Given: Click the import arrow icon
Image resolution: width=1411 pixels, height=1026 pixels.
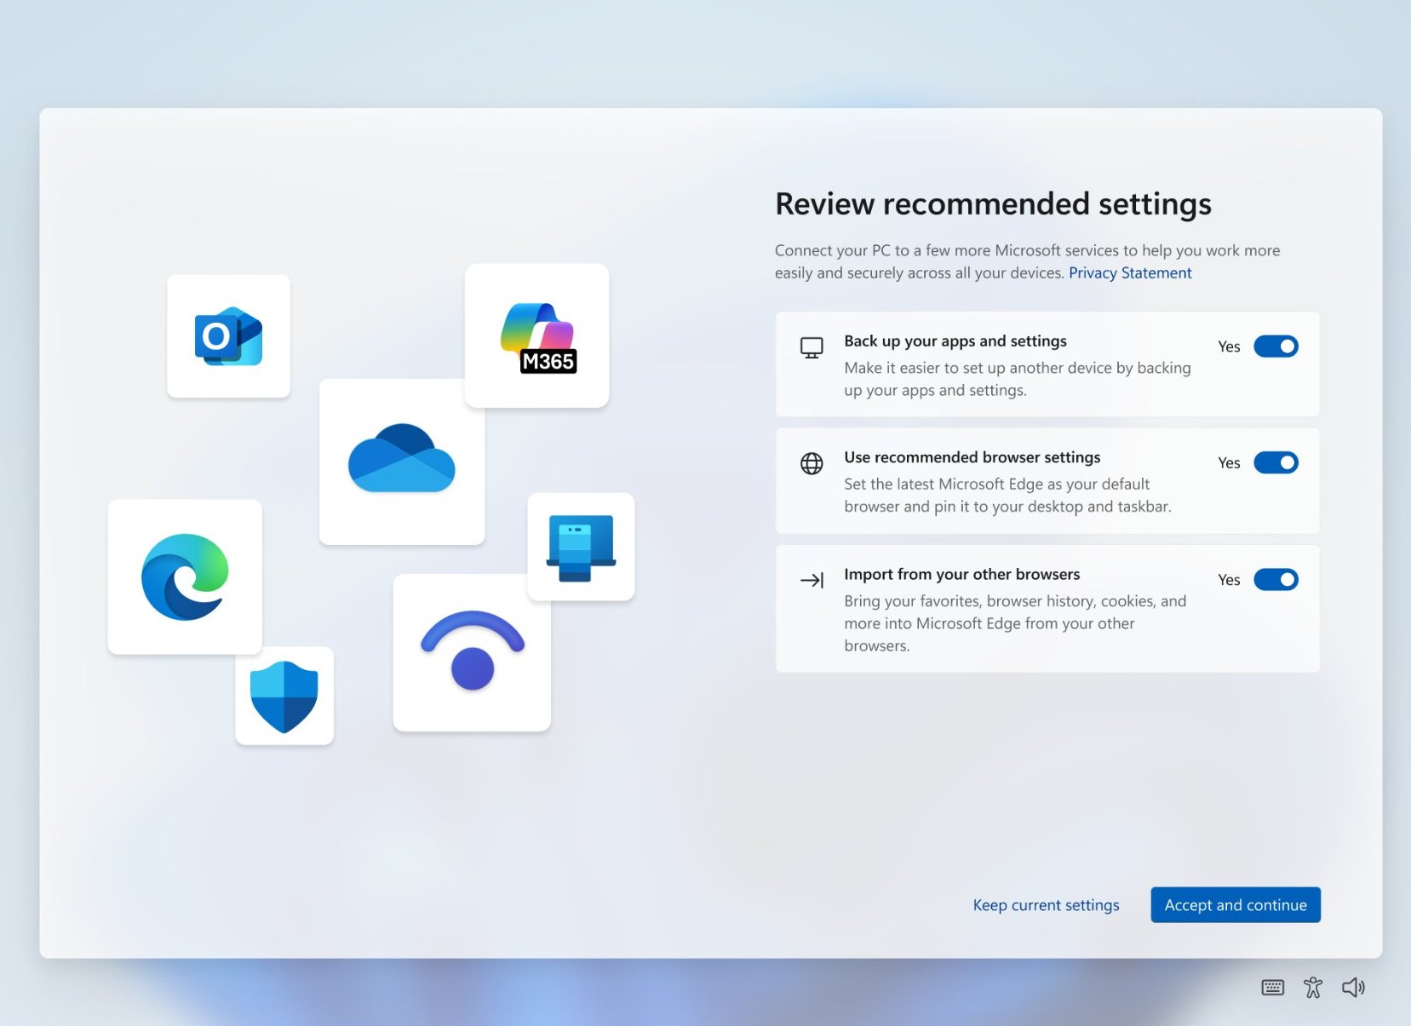Looking at the screenshot, I should tap(812, 580).
